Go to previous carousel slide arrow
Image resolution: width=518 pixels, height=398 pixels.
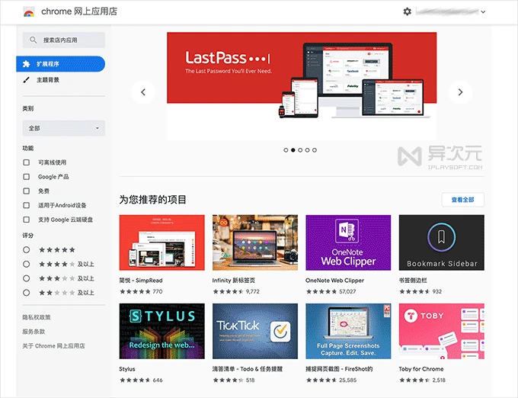[x=143, y=92]
